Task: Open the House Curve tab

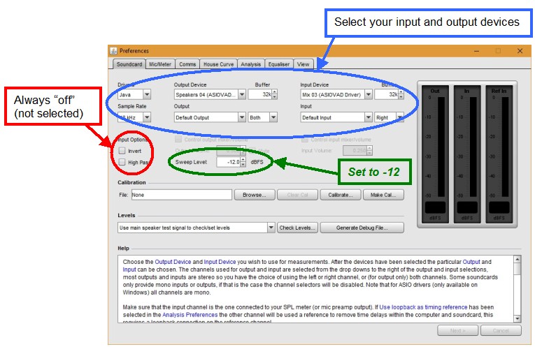Action: pyautogui.click(x=217, y=64)
